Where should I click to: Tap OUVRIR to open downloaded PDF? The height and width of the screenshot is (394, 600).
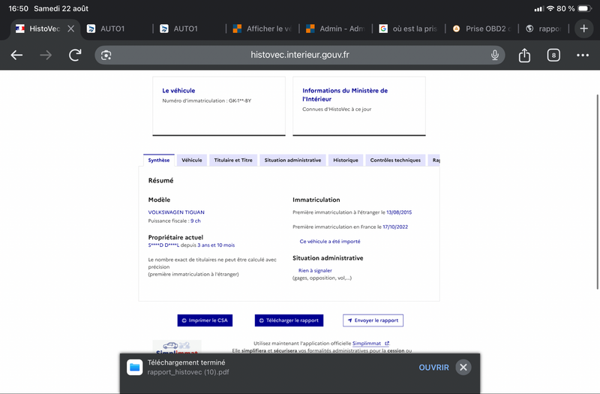coord(433,367)
